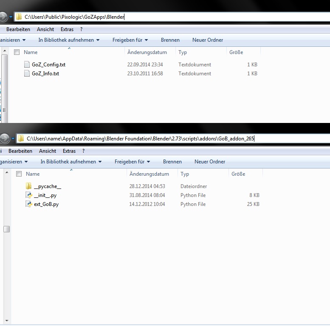Sort upper list by Änderungsdatum column

tap(147, 52)
